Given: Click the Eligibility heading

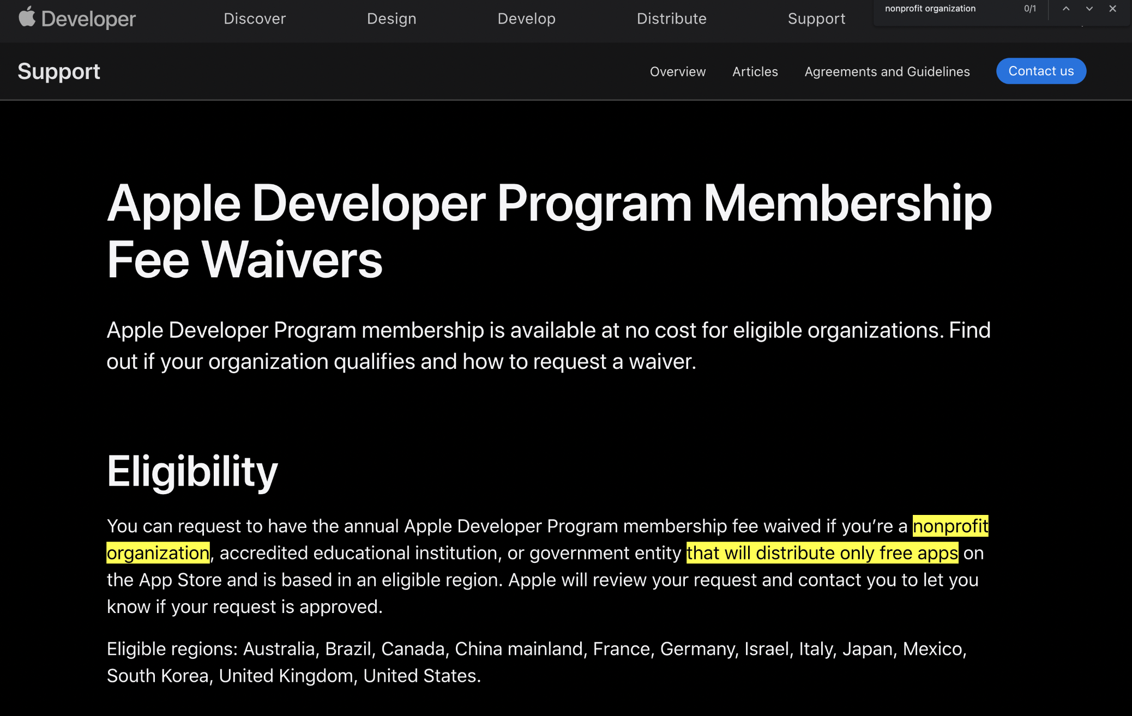Looking at the screenshot, I should tap(192, 471).
